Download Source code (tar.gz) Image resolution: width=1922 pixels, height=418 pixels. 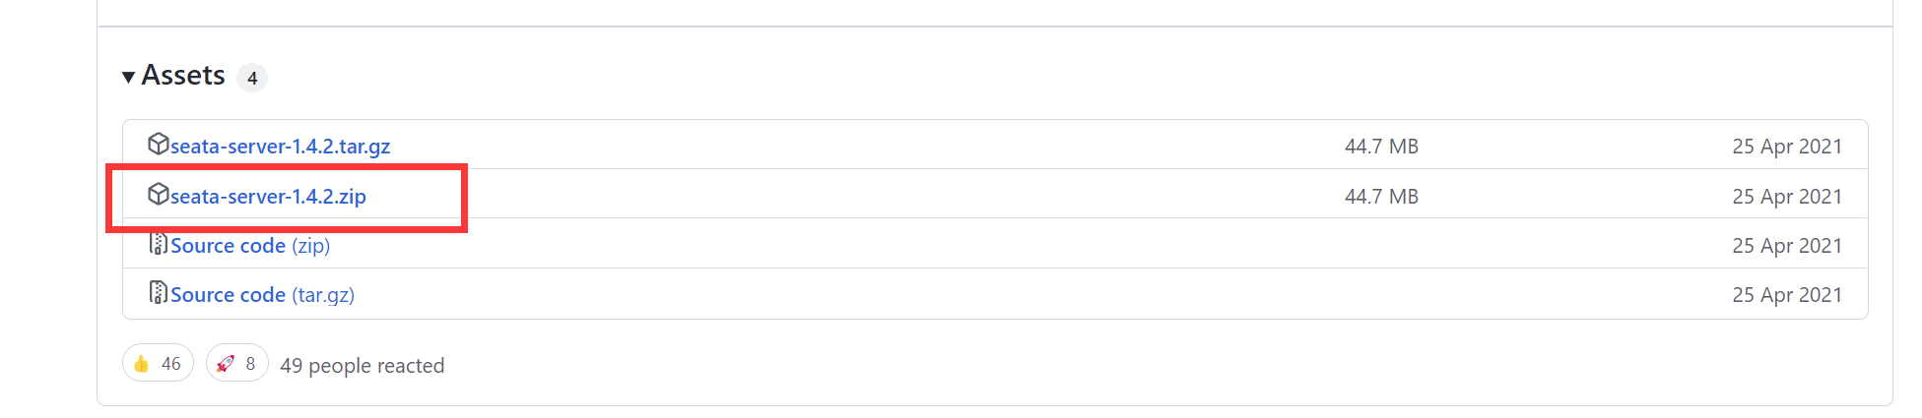click(262, 295)
